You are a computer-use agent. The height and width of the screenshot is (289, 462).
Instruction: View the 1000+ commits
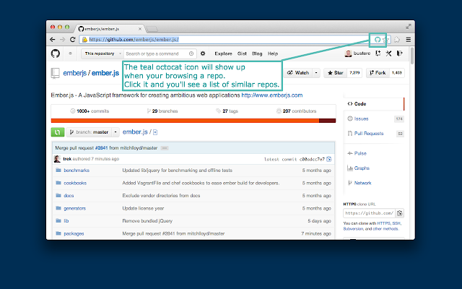[90, 111]
